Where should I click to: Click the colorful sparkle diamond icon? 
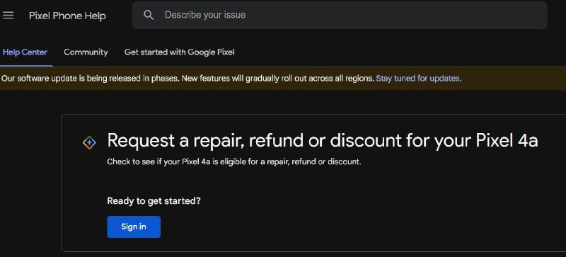[x=89, y=143]
